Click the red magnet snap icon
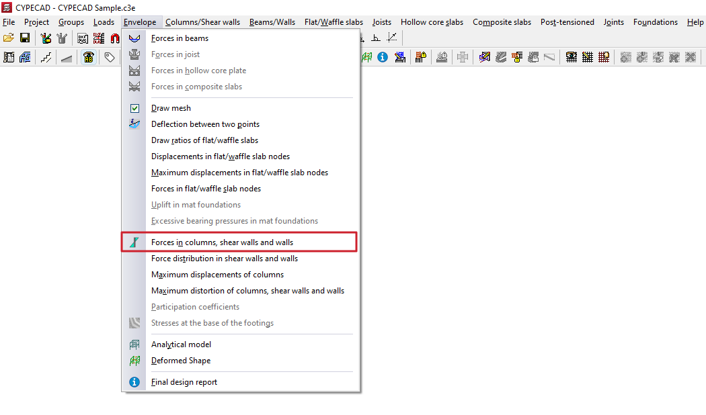706x415 pixels. [x=115, y=38]
